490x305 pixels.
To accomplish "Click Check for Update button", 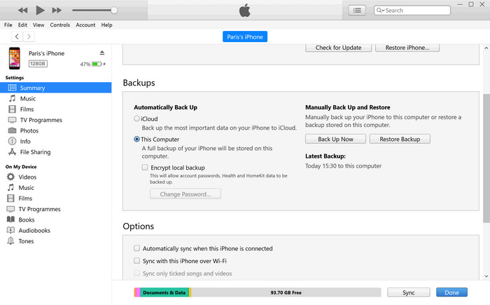I will pyautogui.click(x=338, y=48).
